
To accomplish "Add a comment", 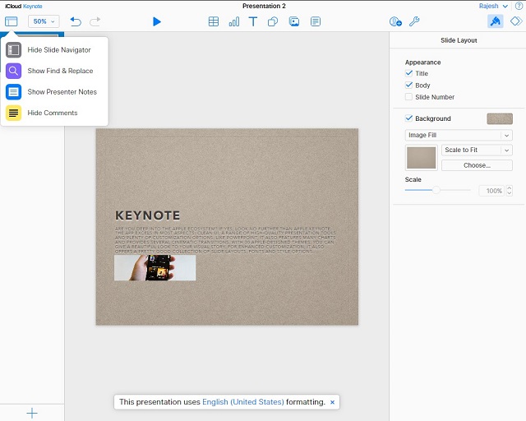I will tap(316, 21).
